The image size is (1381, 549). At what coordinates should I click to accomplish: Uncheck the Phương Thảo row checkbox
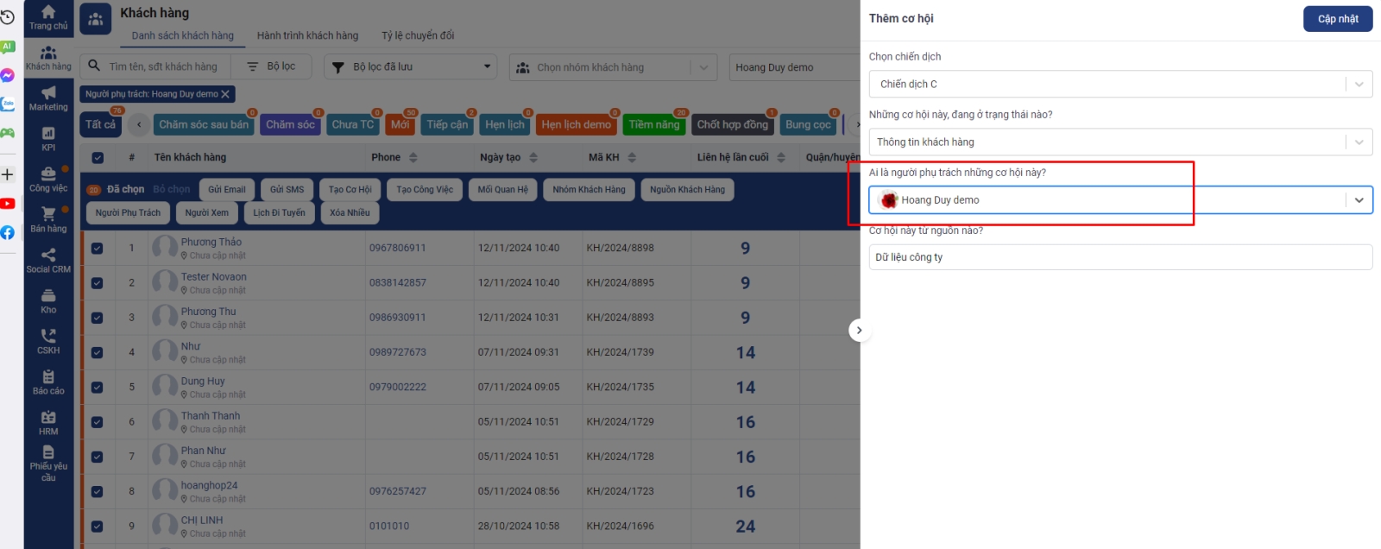click(x=98, y=249)
